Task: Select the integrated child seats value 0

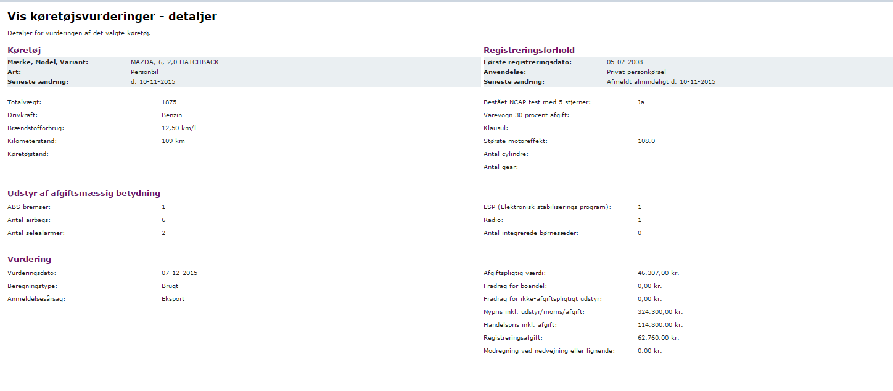Action: coord(640,233)
